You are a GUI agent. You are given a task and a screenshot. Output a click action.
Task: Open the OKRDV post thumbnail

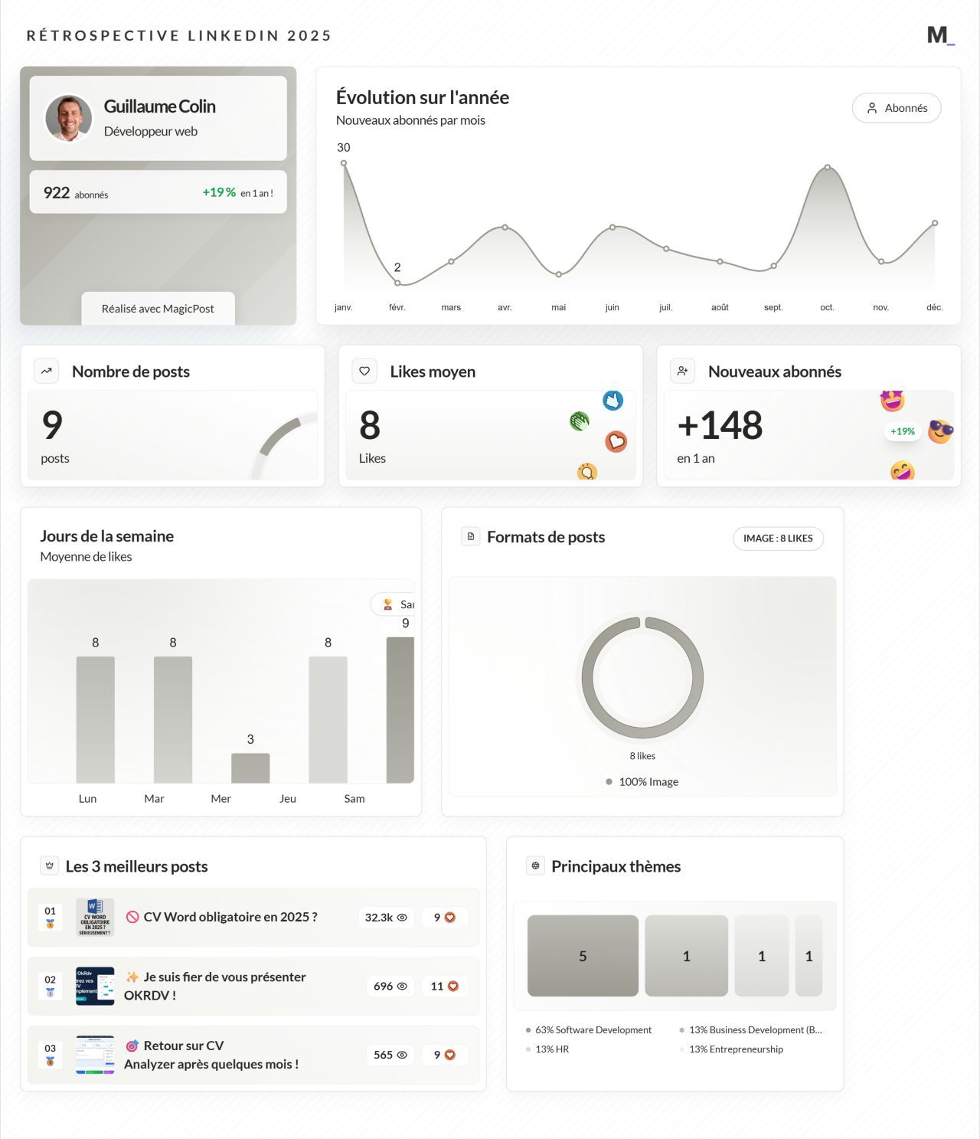click(95, 986)
